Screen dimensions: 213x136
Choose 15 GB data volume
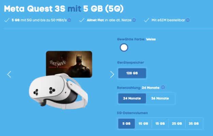click(160, 123)
